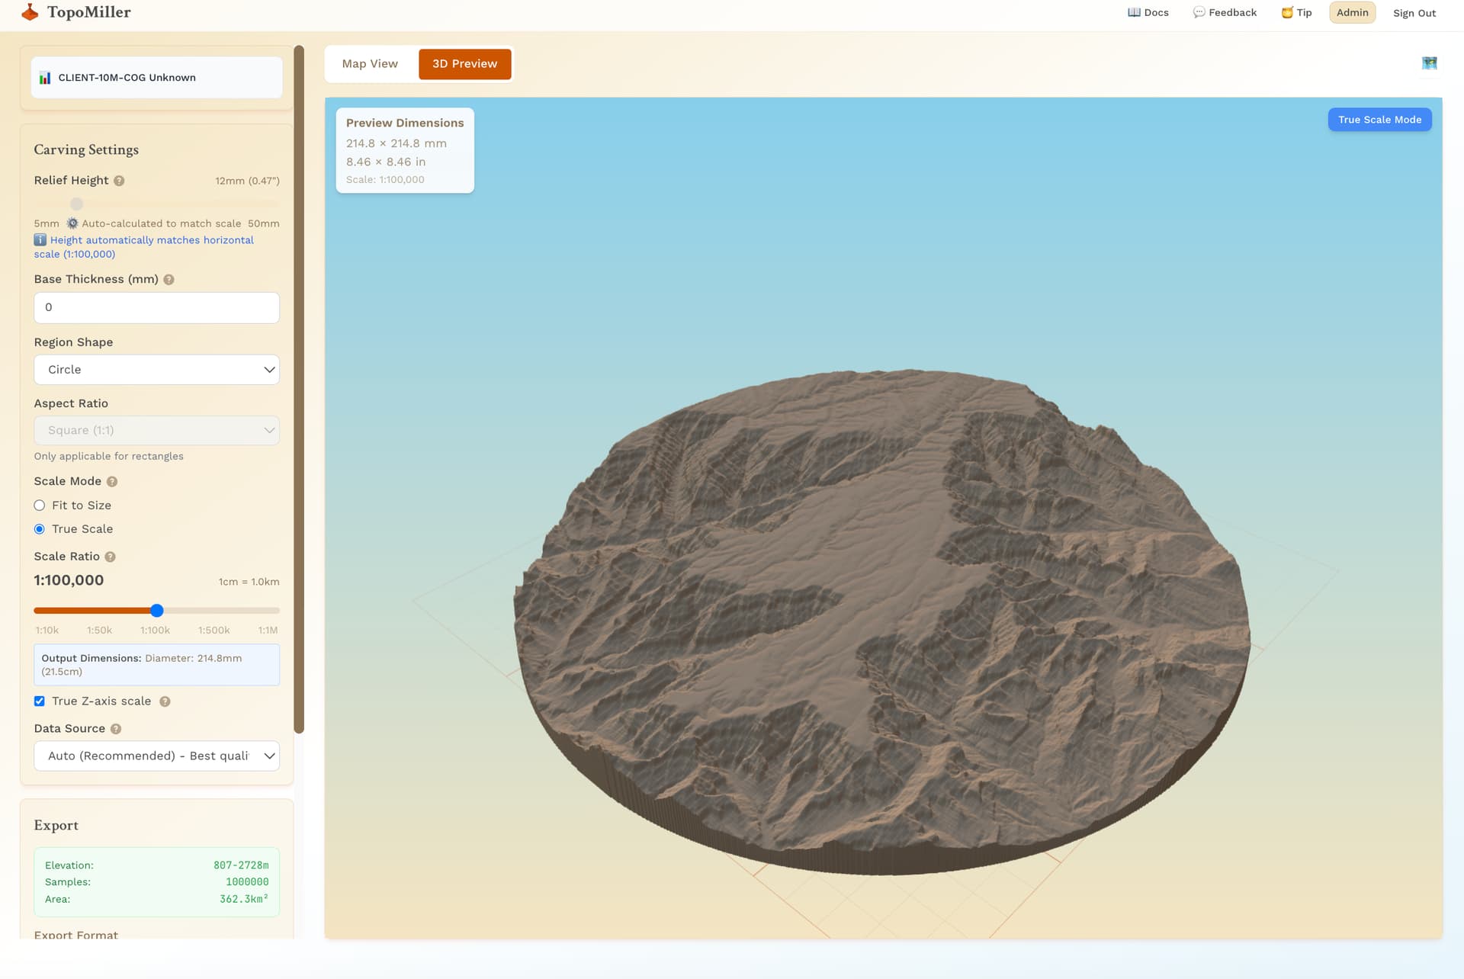Expand the Data Source dropdown
Screen dimensions: 1464x979
(156, 756)
